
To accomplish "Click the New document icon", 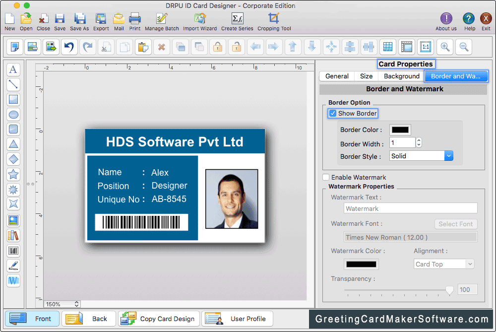I will pyautogui.click(x=10, y=19).
